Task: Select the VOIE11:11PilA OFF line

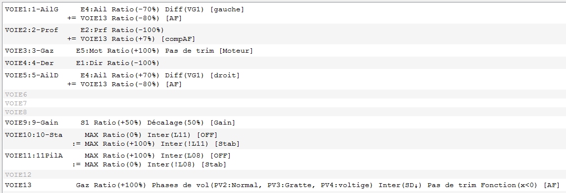Action: point(118,156)
